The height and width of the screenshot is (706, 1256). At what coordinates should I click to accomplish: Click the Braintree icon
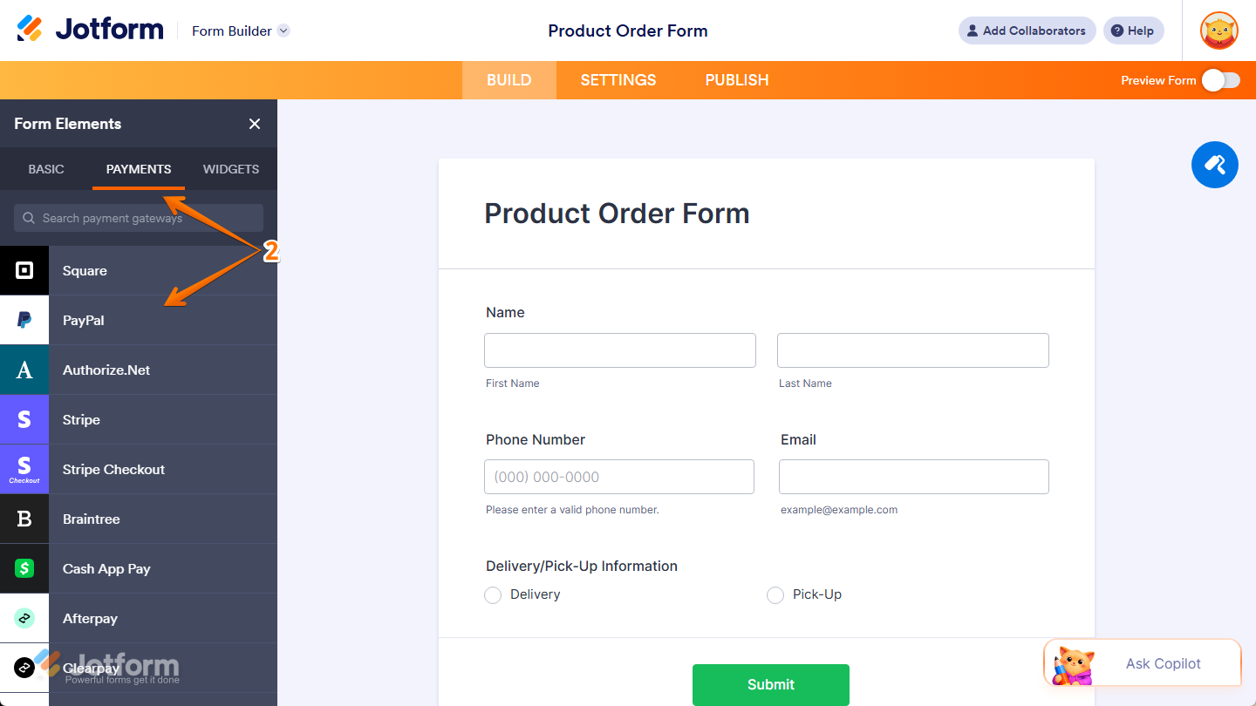(x=24, y=519)
